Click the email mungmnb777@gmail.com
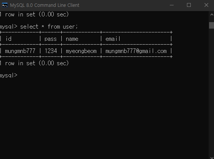The width and height of the screenshot is (214, 159). click(136, 51)
